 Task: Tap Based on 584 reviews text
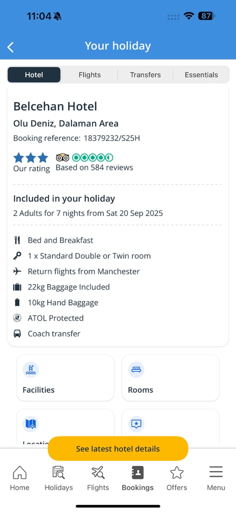94,167
